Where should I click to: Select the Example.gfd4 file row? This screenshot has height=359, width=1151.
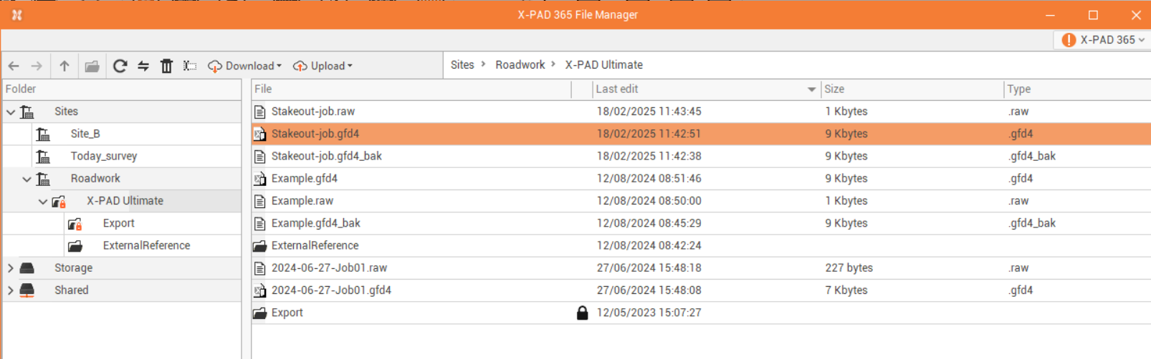(305, 179)
